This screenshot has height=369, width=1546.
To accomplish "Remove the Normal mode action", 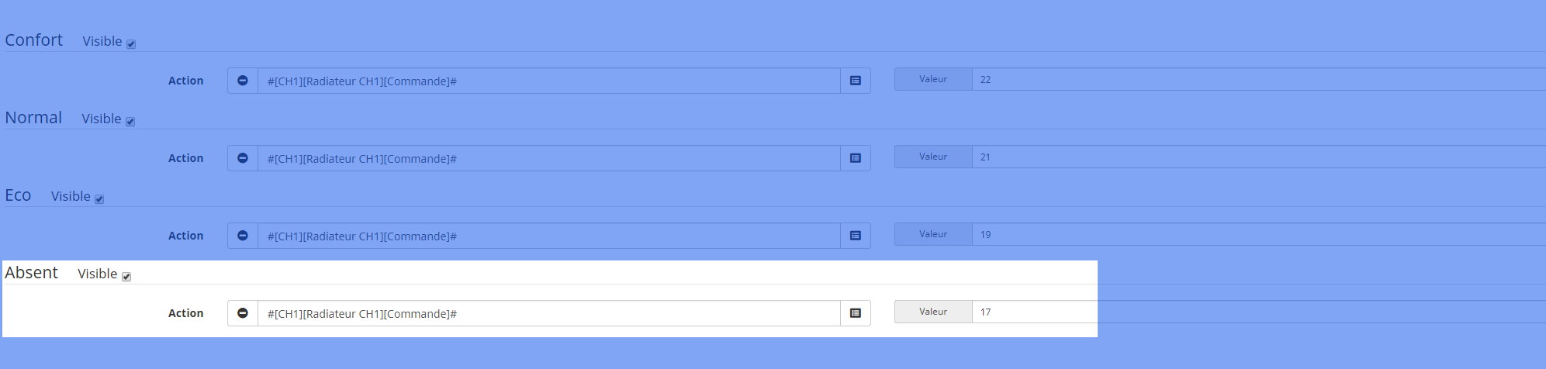I will click(x=243, y=158).
